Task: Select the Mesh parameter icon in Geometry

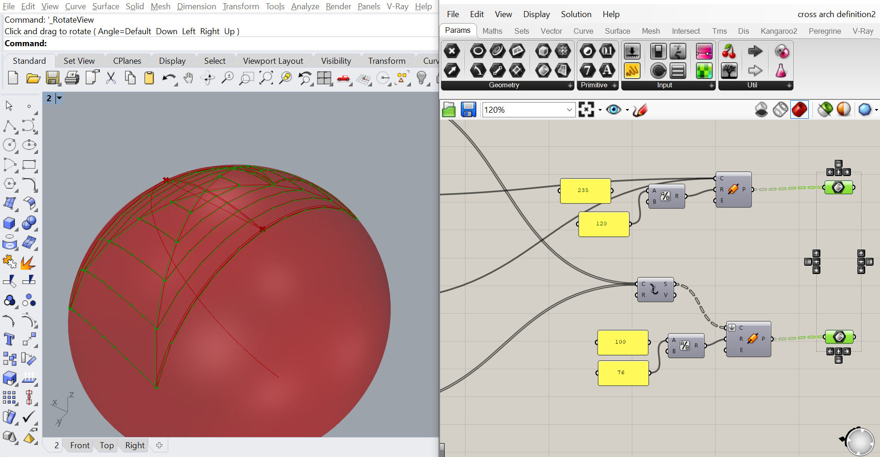Action: tap(562, 51)
